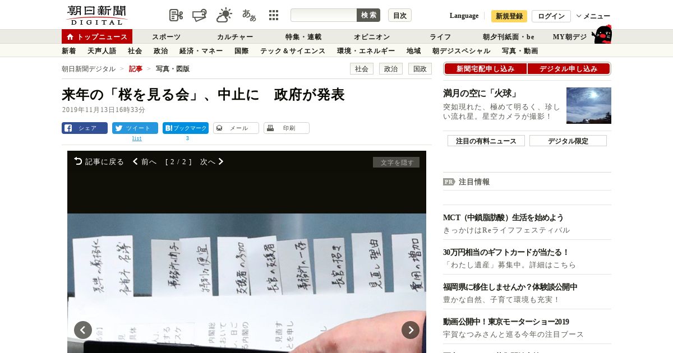Click the site search input field

(x=324, y=15)
